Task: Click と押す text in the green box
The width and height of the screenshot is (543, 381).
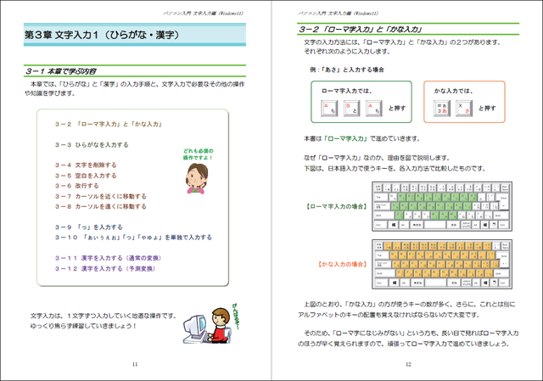Action: [x=397, y=108]
